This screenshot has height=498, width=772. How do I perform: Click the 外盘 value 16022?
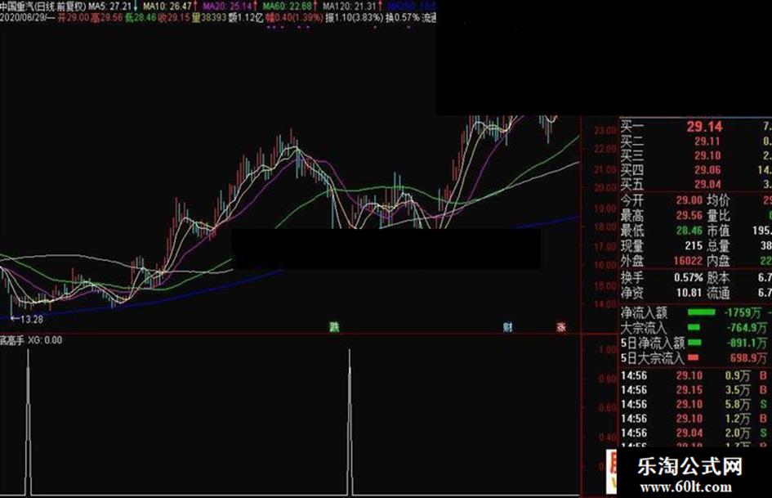(688, 260)
